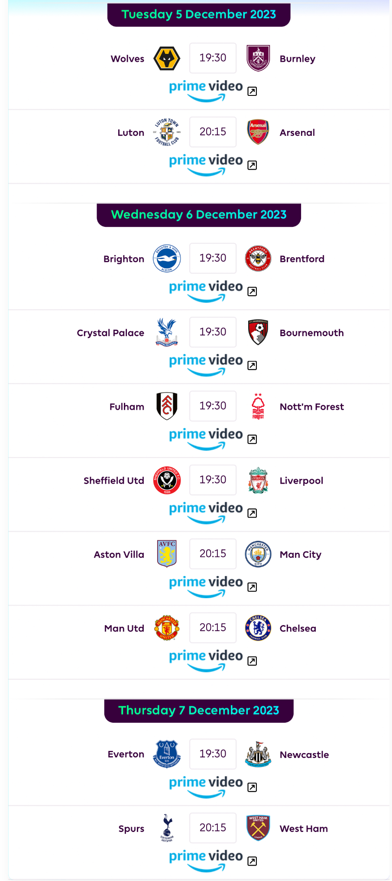Viewport: 392px width, 881px height.
Task: Click the 19:30 kickoff box for Fulham match
Action: 213,406
